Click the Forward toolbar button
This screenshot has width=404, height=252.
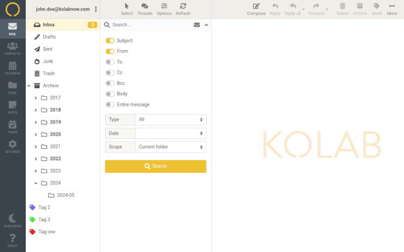click(316, 9)
